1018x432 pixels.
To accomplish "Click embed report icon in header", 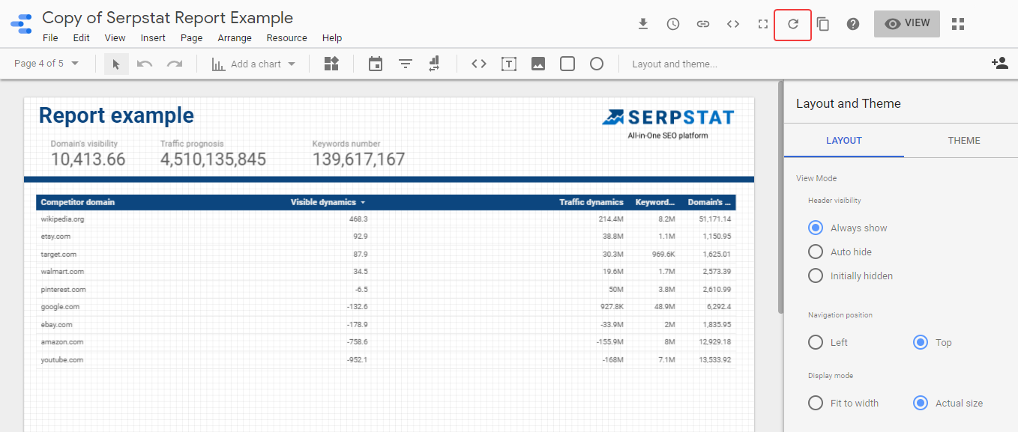I will (x=733, y=24).
